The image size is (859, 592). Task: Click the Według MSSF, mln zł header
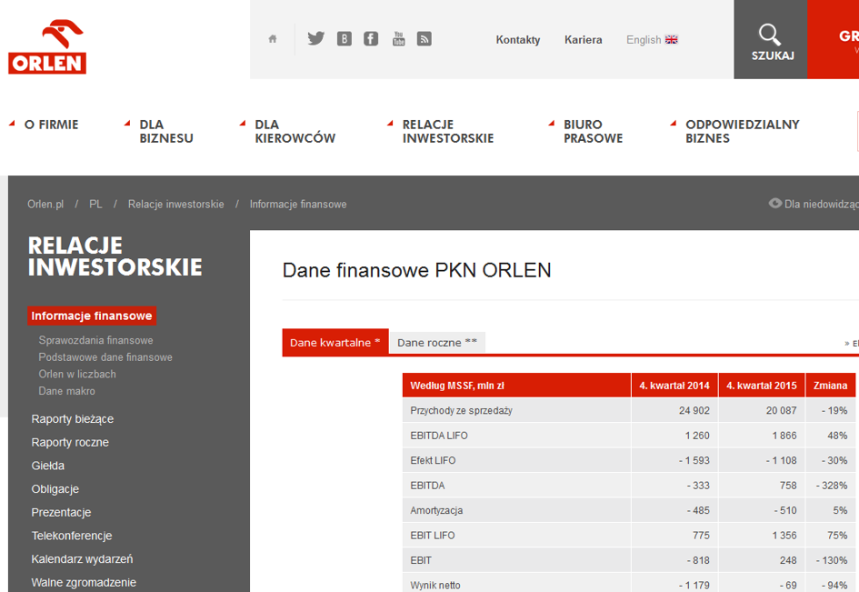pos(516,386)
